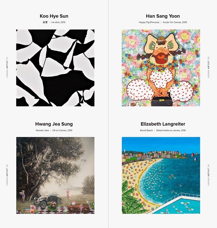The width and height of the screenshot is (217, 228).
Task: Click the 'Happy Pig (Princess)' title text
Action: tap(149, 22)
